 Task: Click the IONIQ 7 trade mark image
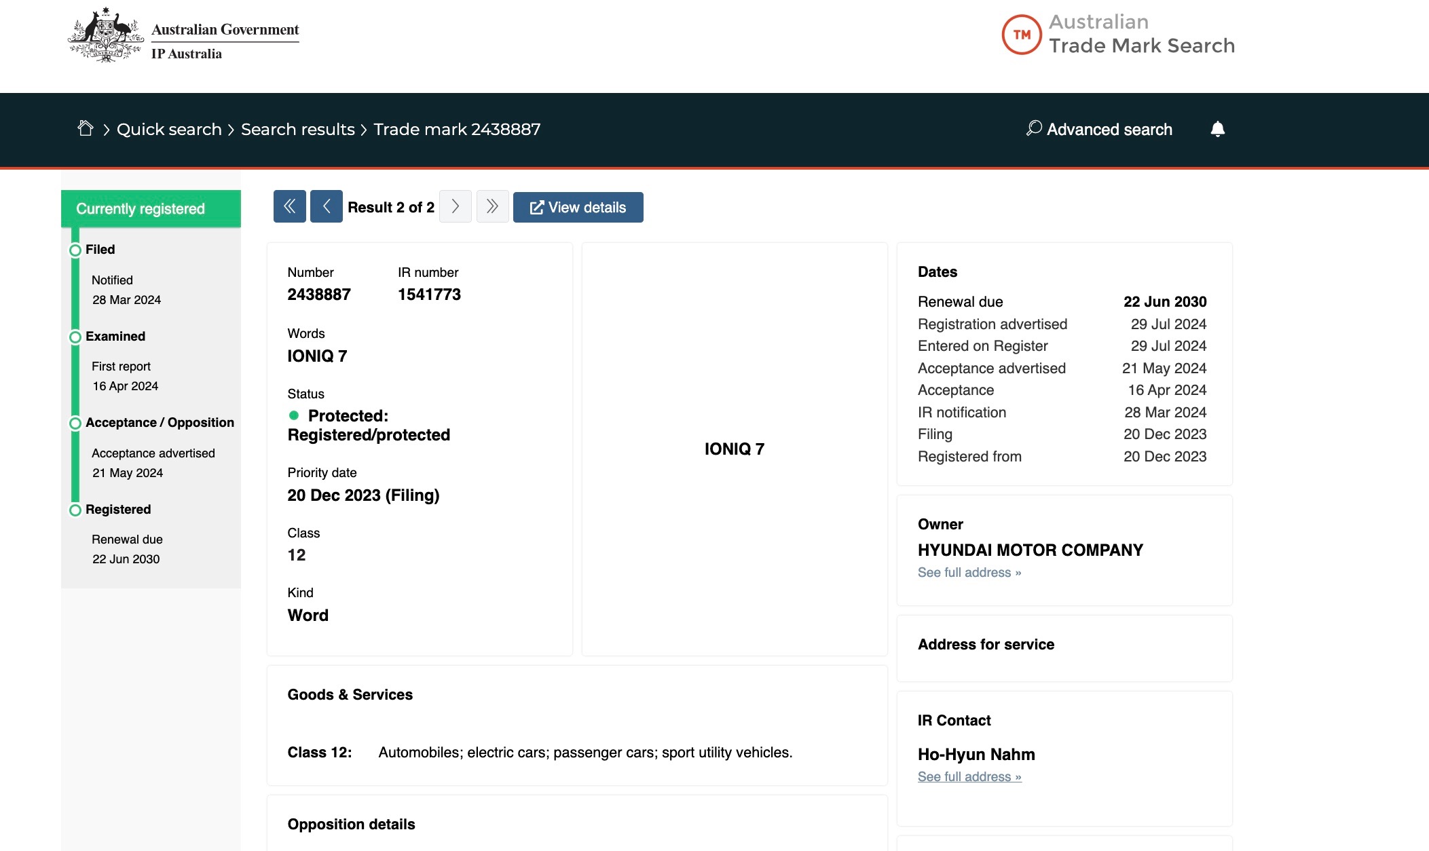735,449
